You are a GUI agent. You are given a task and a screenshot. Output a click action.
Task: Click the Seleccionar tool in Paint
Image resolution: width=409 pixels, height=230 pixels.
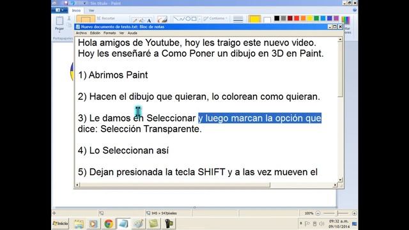point(86,19)
